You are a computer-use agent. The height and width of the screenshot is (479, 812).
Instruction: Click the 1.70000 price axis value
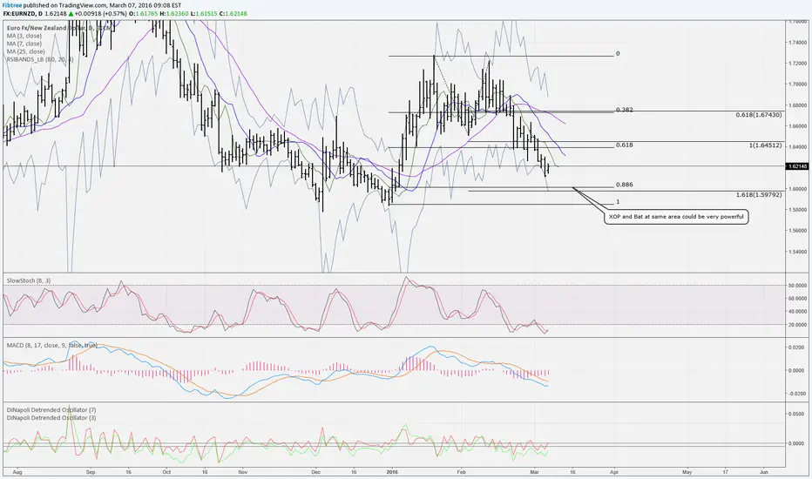click(x=798, y=84)
